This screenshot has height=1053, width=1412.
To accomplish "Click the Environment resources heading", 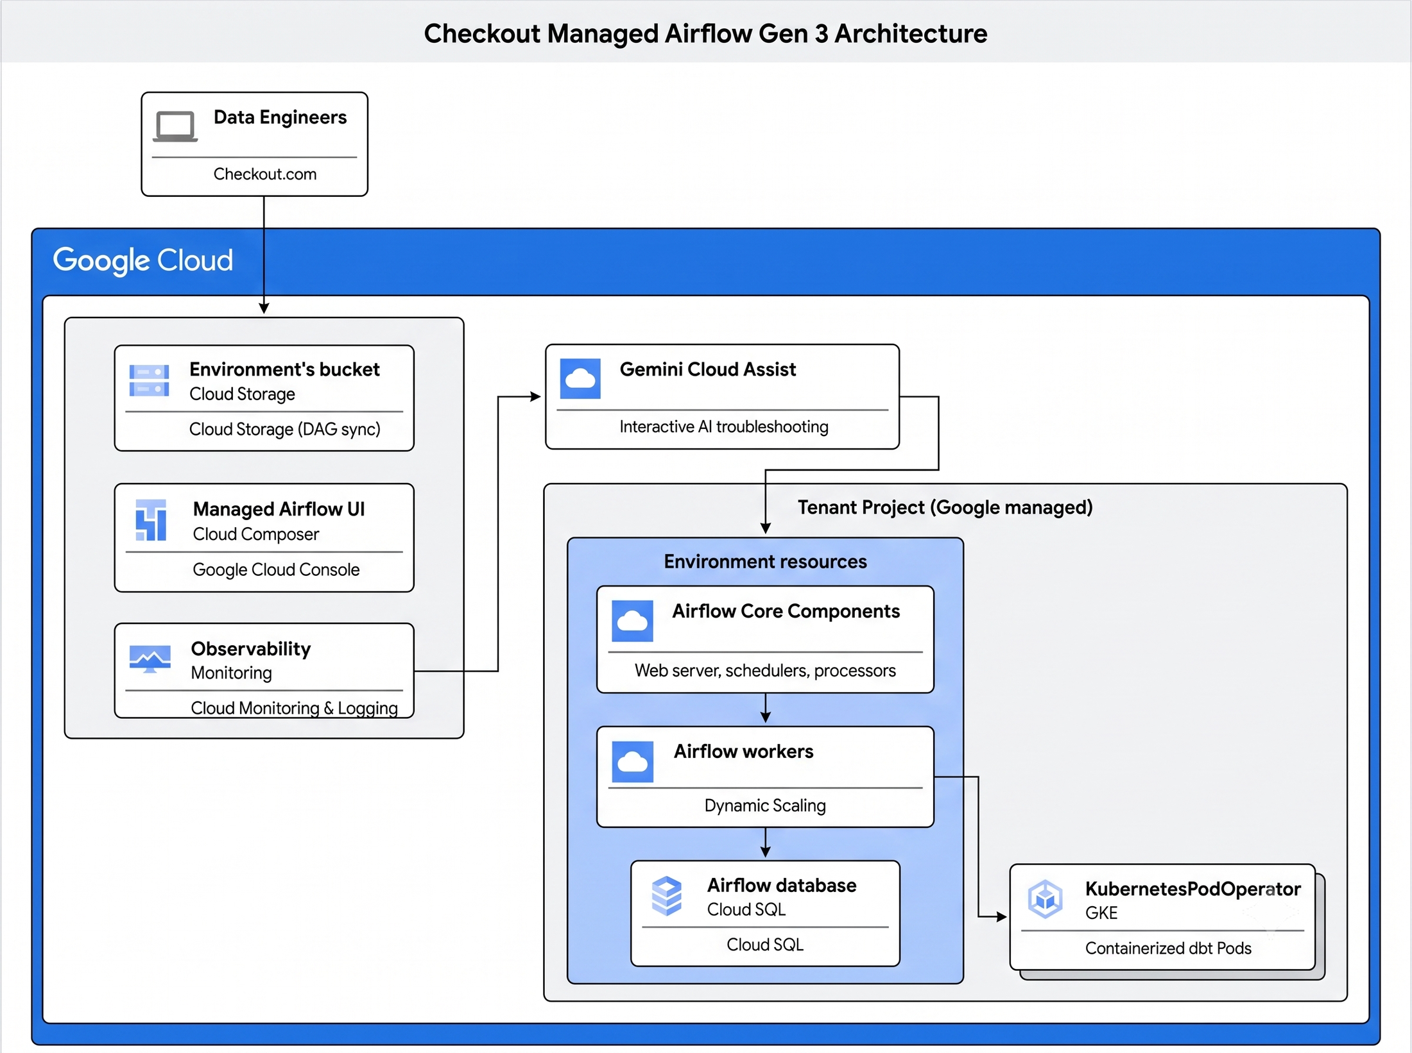I will (765, 562).
